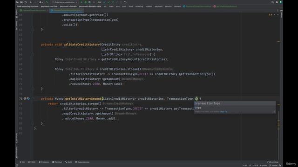
Task: Open Search Everywhere magnifier icon
Action: point(272,2)
